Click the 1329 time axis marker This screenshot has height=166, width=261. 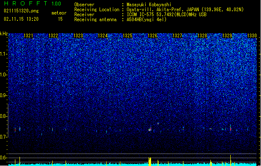(x=227, y=36)
